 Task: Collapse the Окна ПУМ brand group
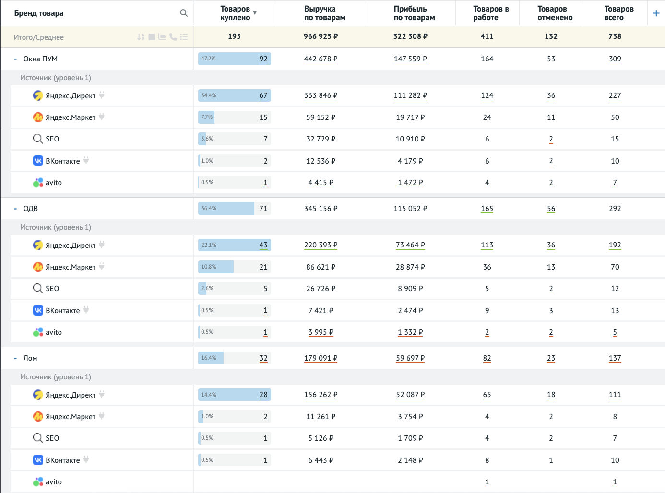(15, 59)
